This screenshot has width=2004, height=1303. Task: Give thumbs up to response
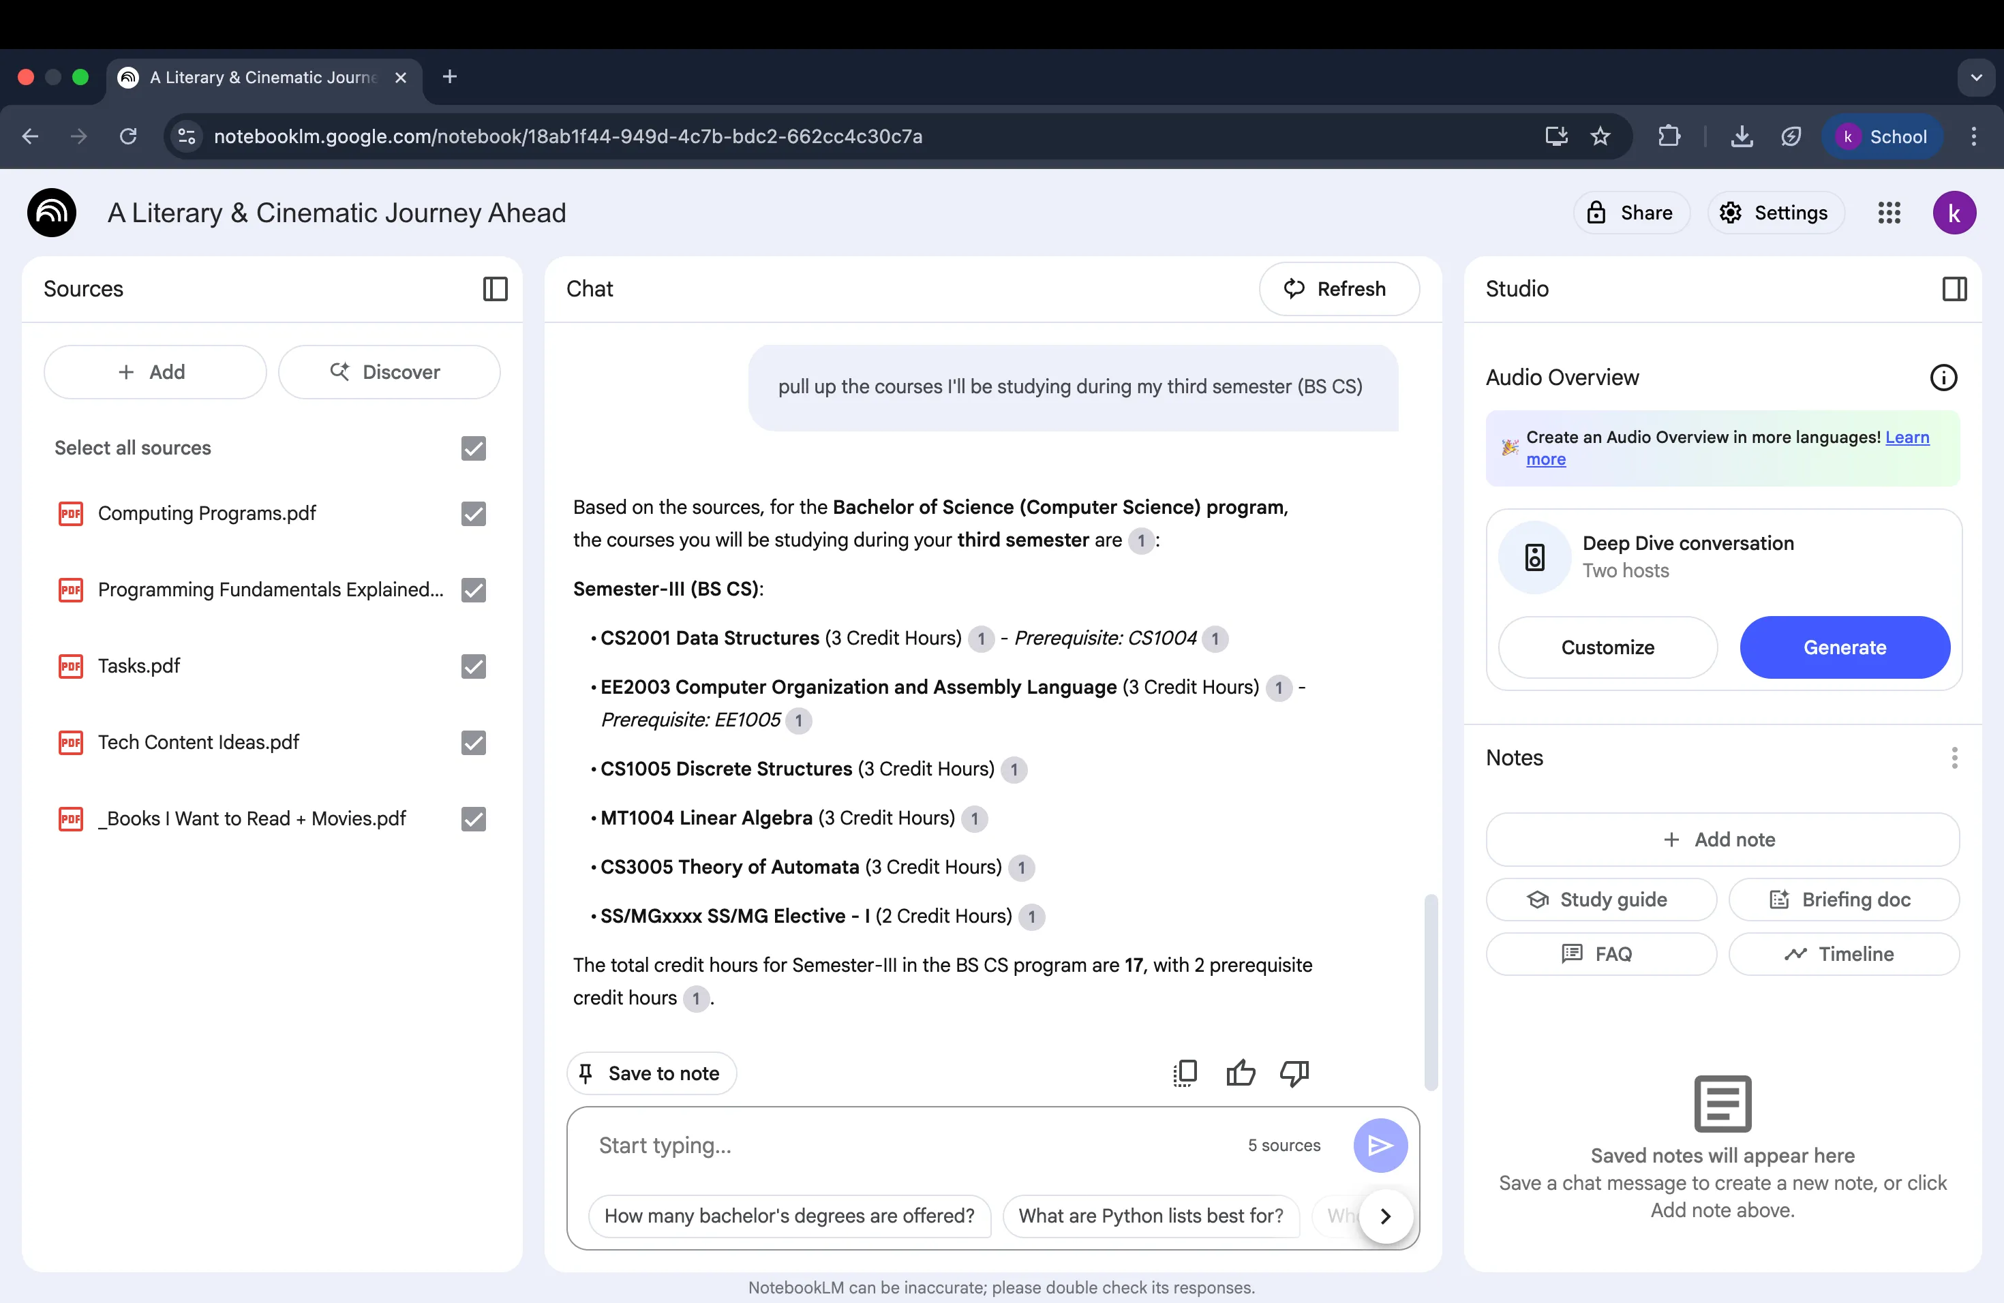pos(1241,1073)
